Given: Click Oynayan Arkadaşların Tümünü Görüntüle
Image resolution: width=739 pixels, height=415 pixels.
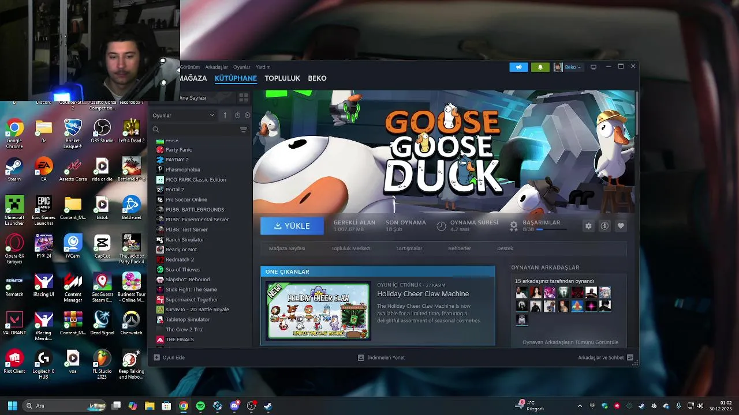Looking at the screenshot, I should point(570,342).
